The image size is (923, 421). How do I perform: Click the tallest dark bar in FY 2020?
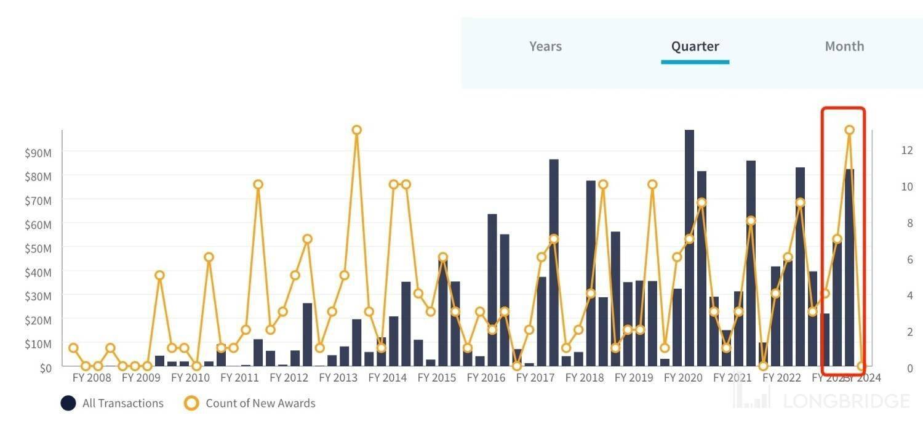(x=689, y=246)
